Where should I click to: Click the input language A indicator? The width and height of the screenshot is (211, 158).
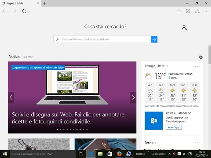[x=184, y=154]
